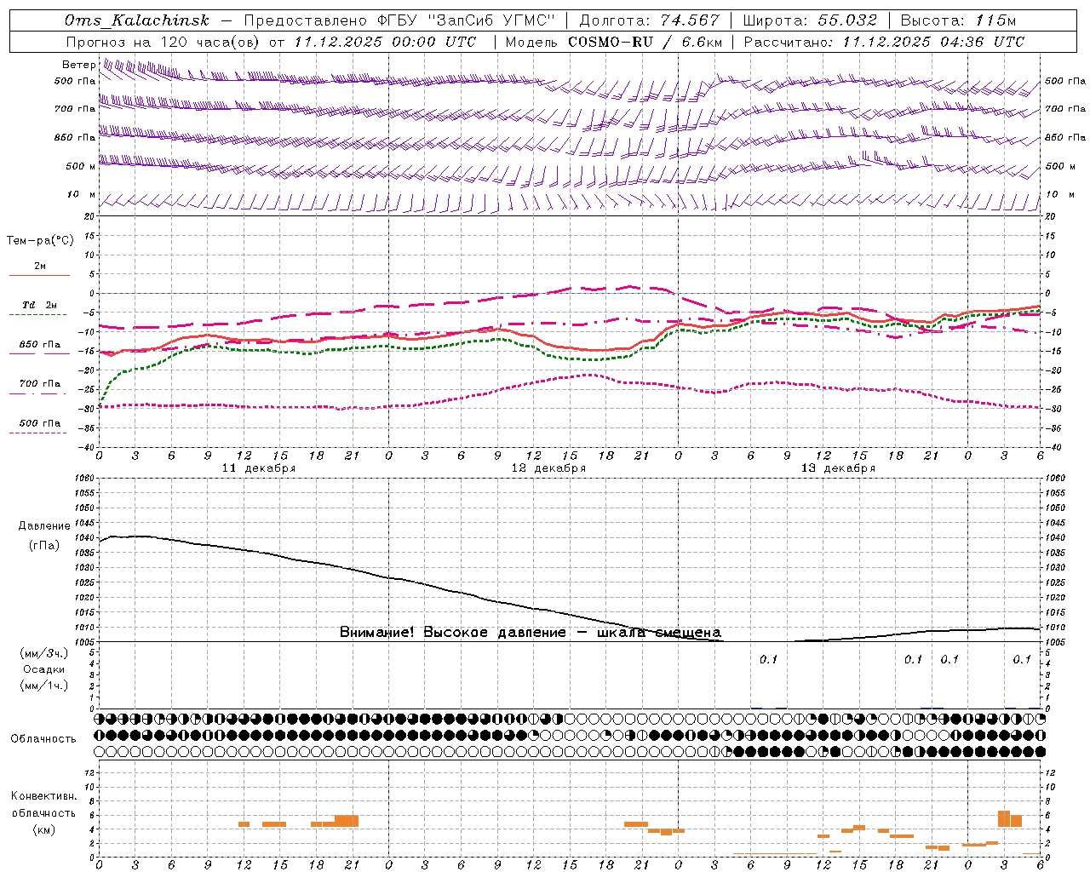Click the (мм/1ч.) precipitation unit label

click(x=44, y=686)
